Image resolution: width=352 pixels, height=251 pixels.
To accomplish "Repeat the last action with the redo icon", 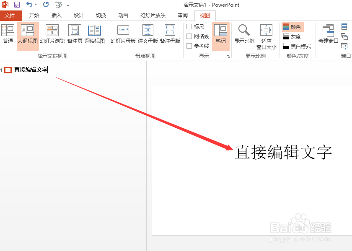I will tap(46, 5).
